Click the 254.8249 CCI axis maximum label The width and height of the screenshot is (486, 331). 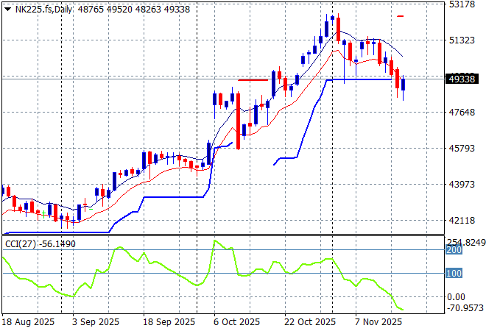click(465, 242)
